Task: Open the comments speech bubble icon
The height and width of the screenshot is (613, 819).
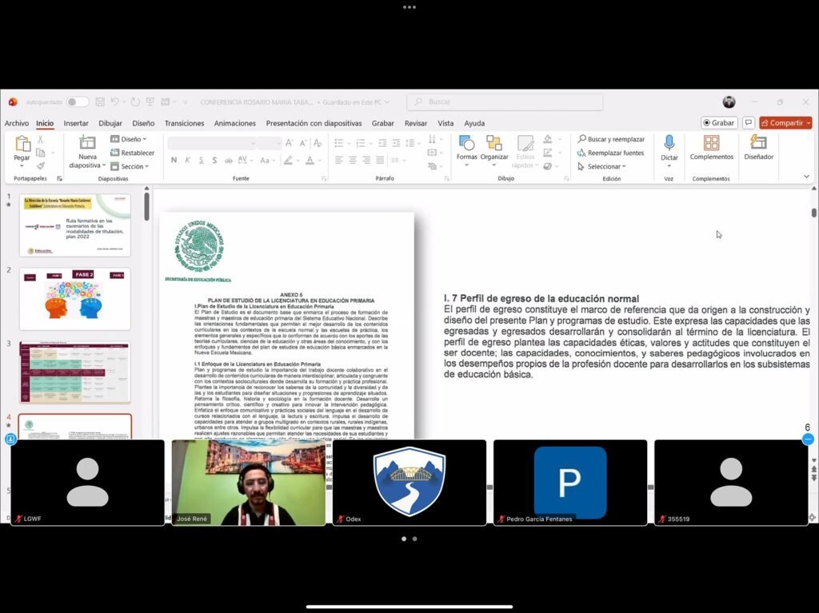Action: (749, 123)
